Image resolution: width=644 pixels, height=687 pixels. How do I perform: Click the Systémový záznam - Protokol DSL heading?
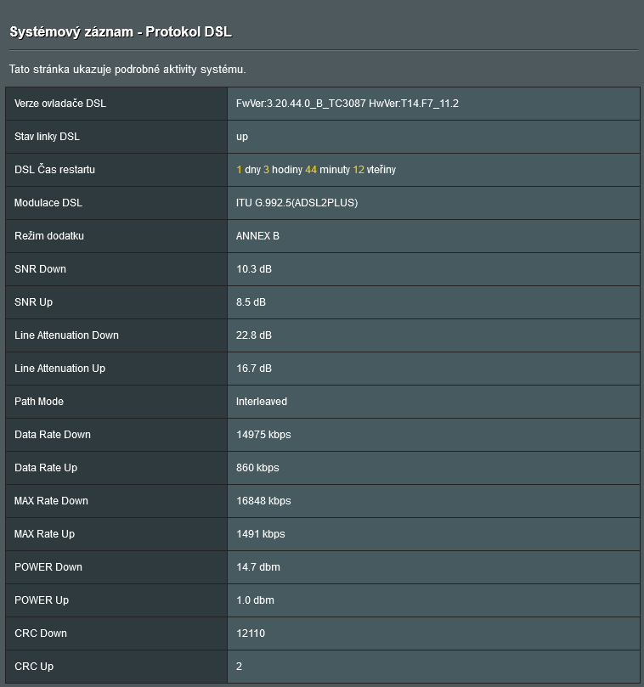(x=120, y=32)
